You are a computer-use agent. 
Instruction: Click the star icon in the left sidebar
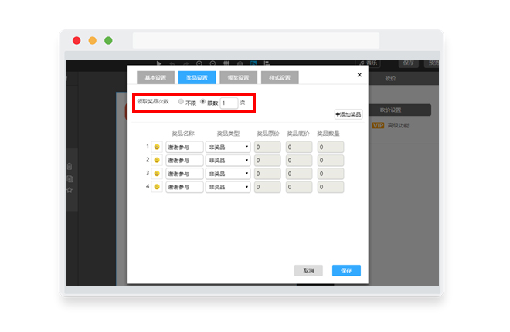(x=70, y=190)
